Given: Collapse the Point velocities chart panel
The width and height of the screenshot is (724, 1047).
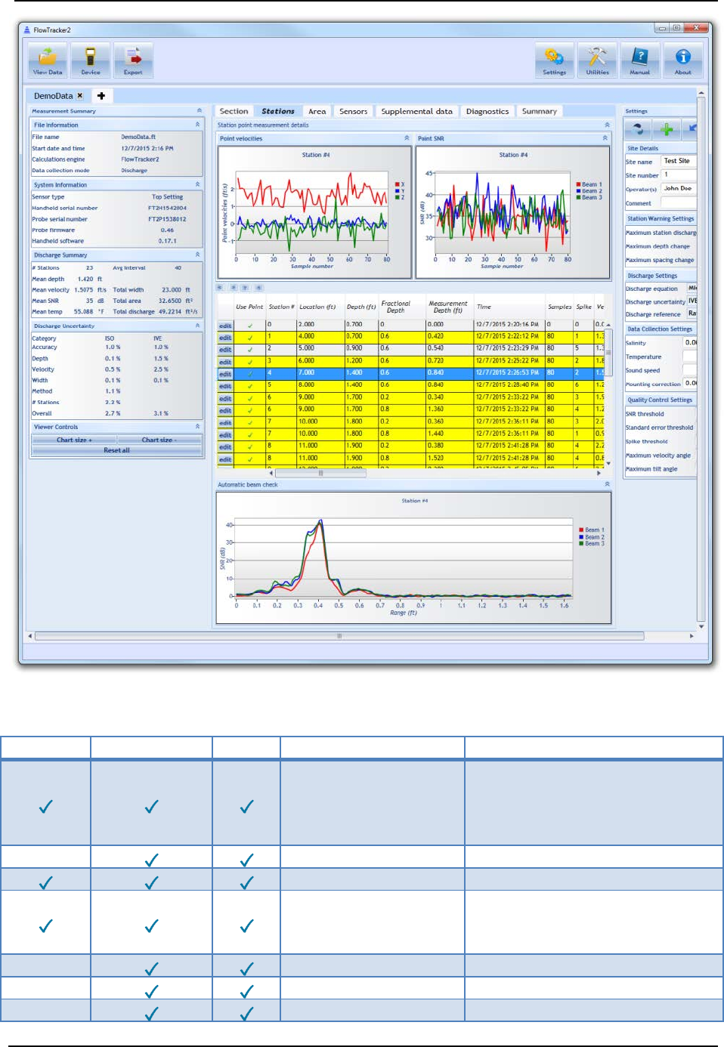Looking at the screenshot, I should pyautogui.click(x=407, y=138).
